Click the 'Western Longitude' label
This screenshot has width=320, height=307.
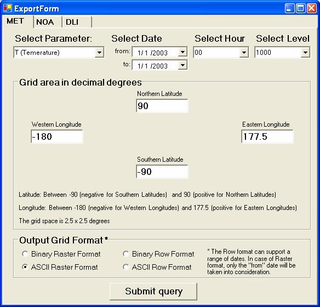(x=56, y=124)
